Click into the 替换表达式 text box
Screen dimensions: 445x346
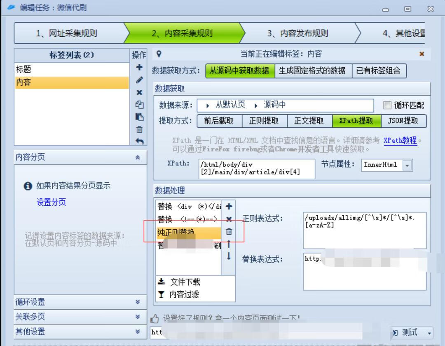[365, 271]
